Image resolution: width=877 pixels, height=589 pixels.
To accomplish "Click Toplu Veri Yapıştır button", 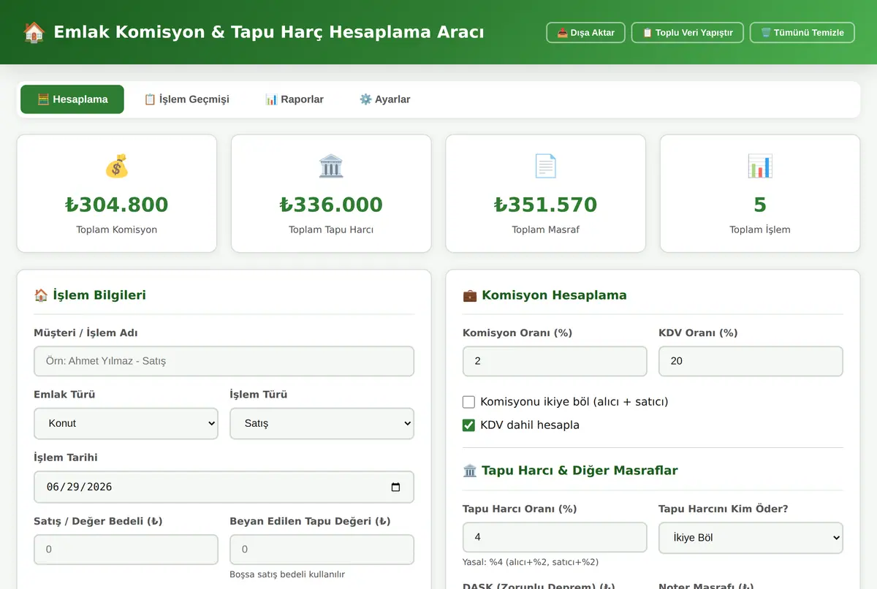I will tap(687, 32).
